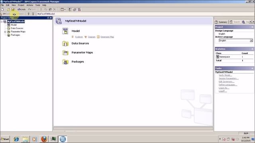The height and width of the screenshot is (143, 255).
Task: Click the Delete X toolbar icon
Action: pyautogui.click(x=55, y=10)
